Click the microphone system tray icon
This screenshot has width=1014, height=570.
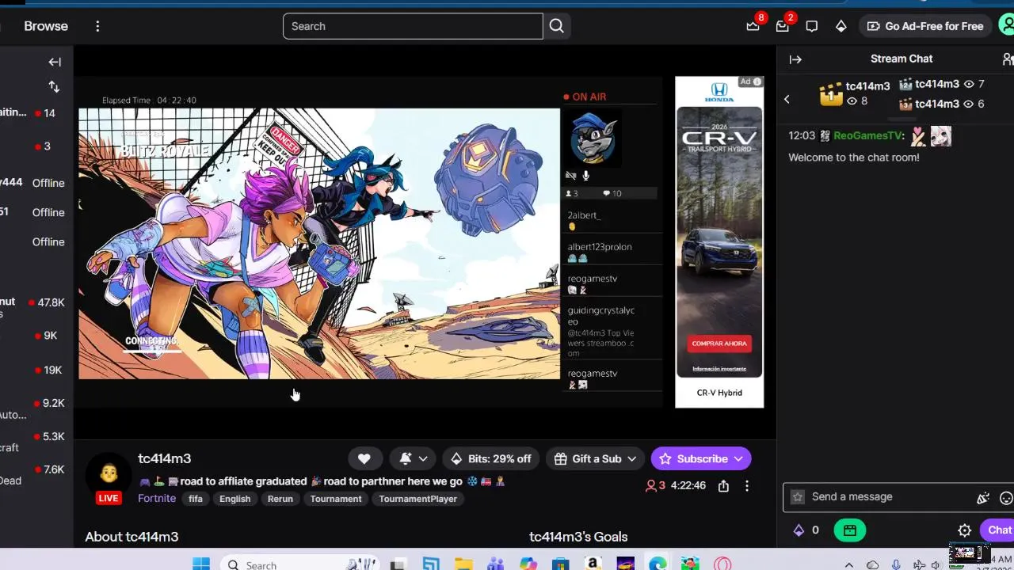[x=896, y=565]
